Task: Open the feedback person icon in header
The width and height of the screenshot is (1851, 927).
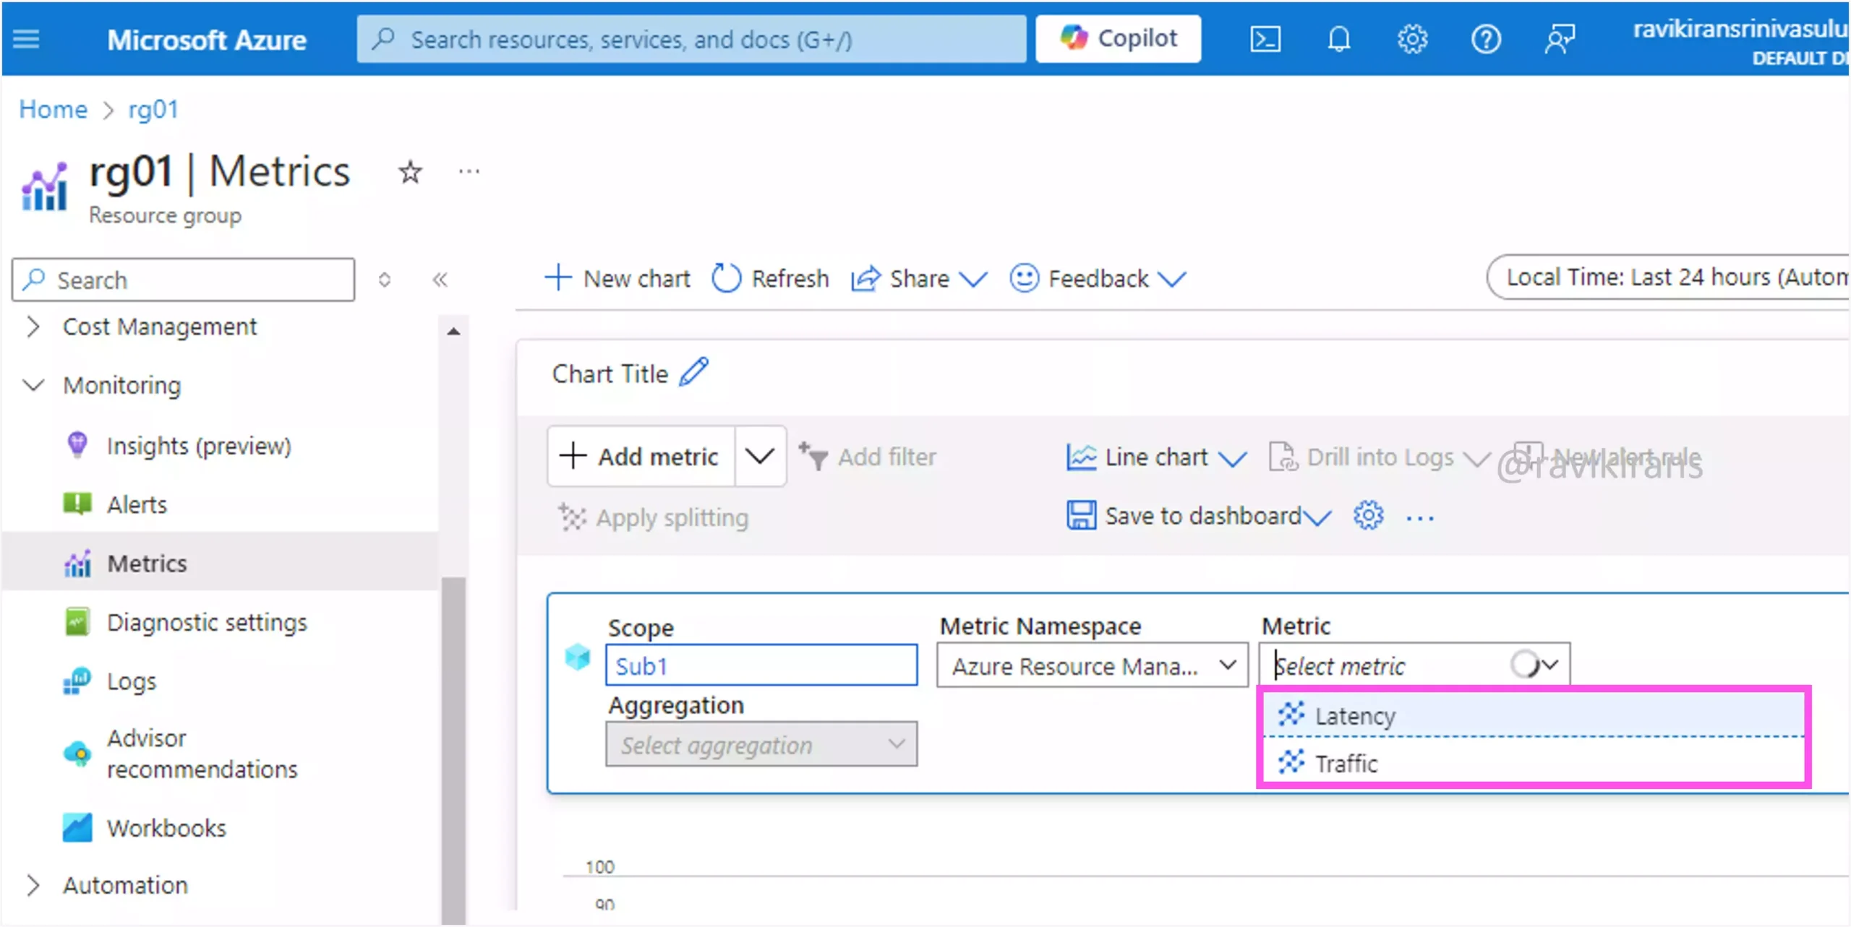Action: pos(1560,39)
